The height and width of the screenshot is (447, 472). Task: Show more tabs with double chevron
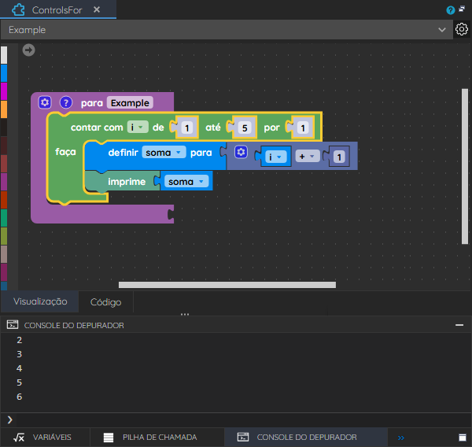point(401,438)
